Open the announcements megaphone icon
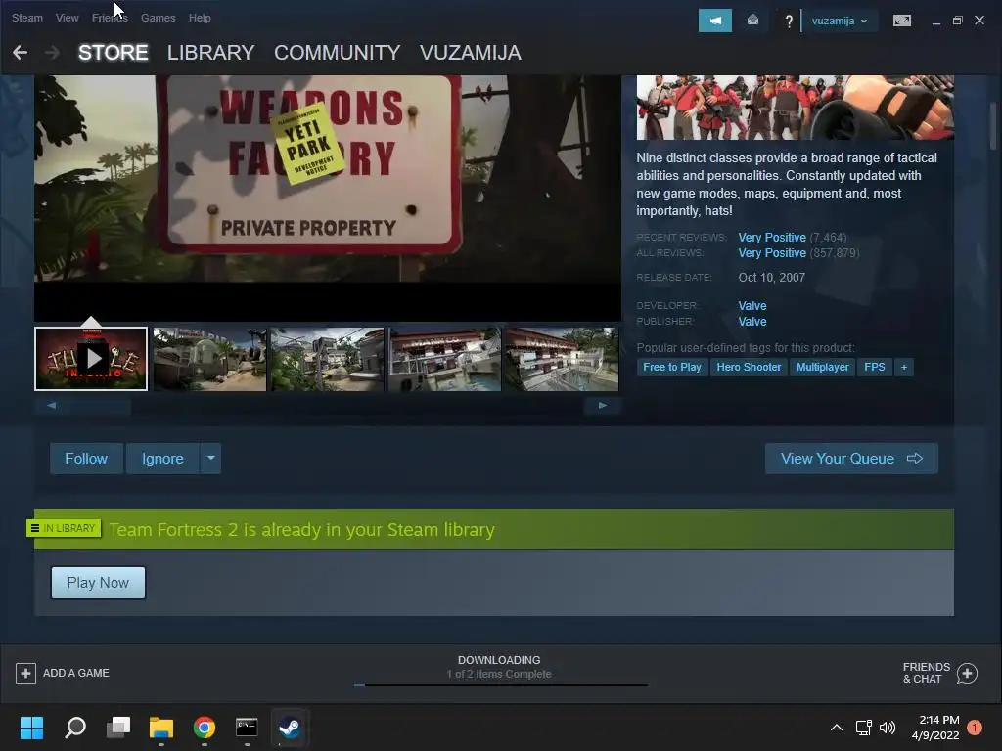Image resolution: width=1002 pixels, height=751 pixels. 714,21
